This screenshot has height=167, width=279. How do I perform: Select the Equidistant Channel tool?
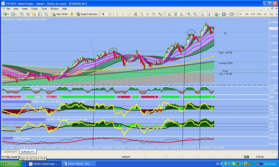(135, 14)
